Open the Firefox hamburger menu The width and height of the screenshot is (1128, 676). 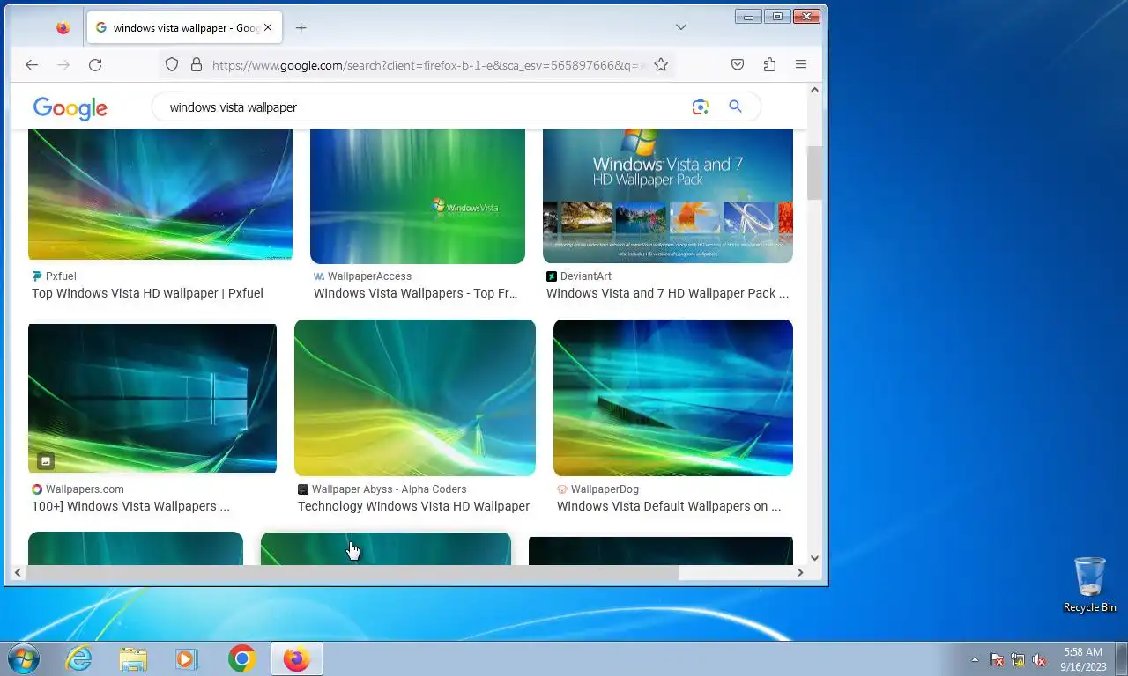pos(801,64)
